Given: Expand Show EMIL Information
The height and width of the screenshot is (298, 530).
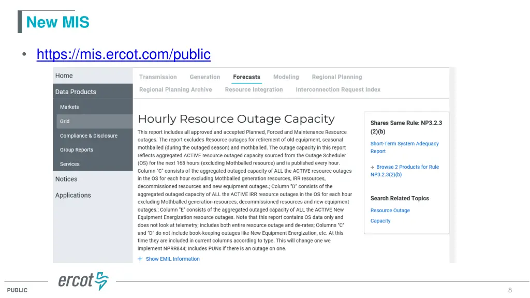Looking at the screenshot, I should point(172,259).
